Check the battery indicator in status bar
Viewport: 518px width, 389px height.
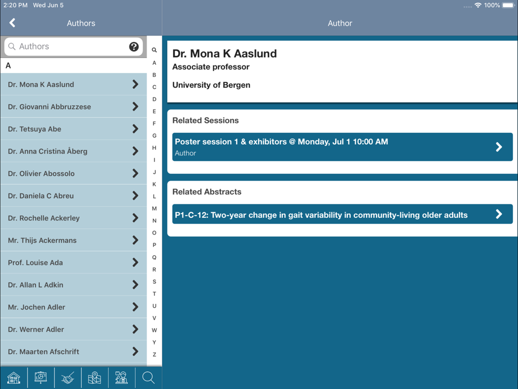click(509, 5)
